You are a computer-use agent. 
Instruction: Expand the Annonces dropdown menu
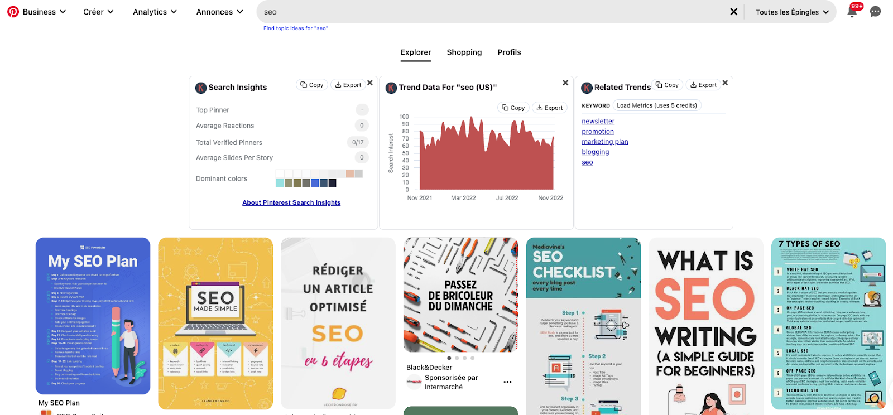[x=219, y=12]
